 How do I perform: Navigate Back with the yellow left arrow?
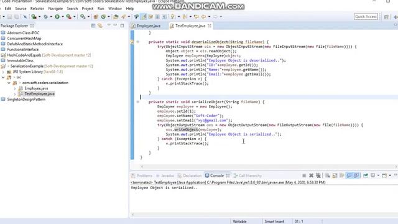203,17
